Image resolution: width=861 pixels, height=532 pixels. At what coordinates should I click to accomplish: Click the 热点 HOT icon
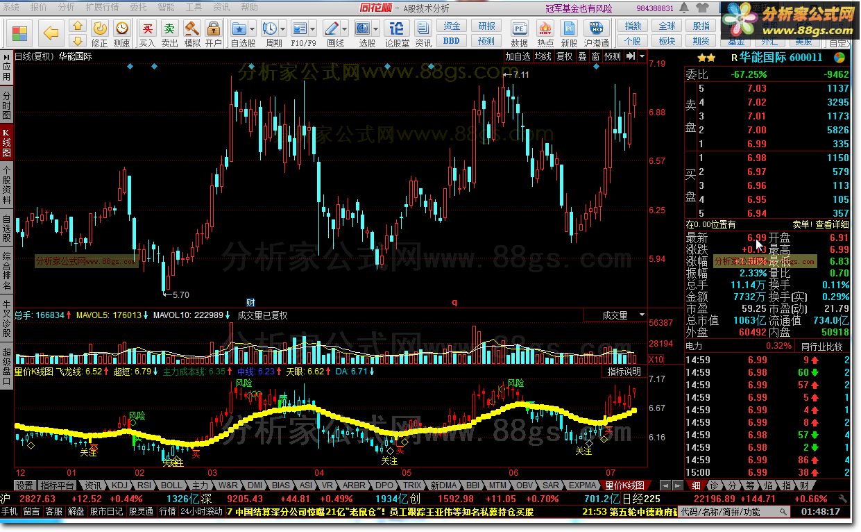coord(545,28)
